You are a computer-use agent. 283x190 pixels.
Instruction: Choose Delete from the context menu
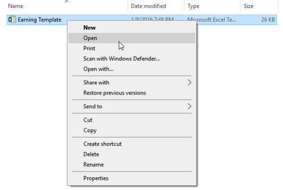tap(92, 154)
